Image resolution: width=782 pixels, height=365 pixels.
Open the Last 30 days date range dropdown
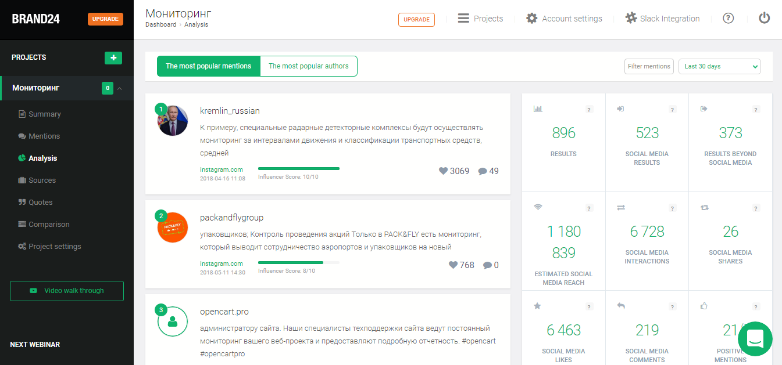point(720,66)
